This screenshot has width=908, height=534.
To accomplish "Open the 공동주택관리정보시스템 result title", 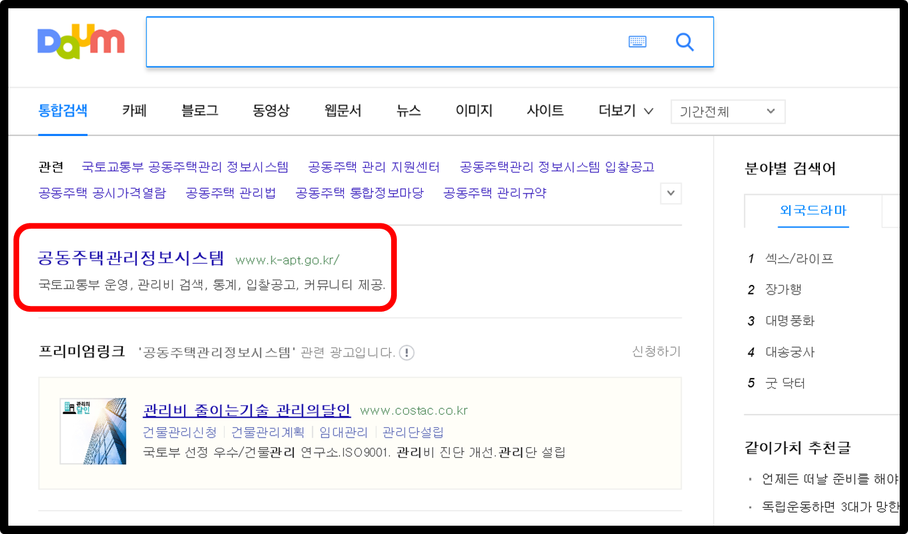I will point(132,258).
